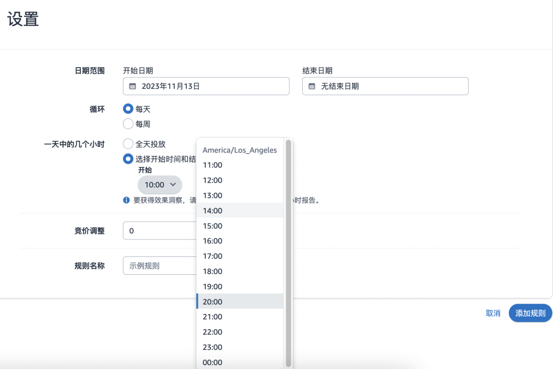The width and height of the screenshot is (553, 369).
Task: Click the 取消 link
Action: point(493,313)
